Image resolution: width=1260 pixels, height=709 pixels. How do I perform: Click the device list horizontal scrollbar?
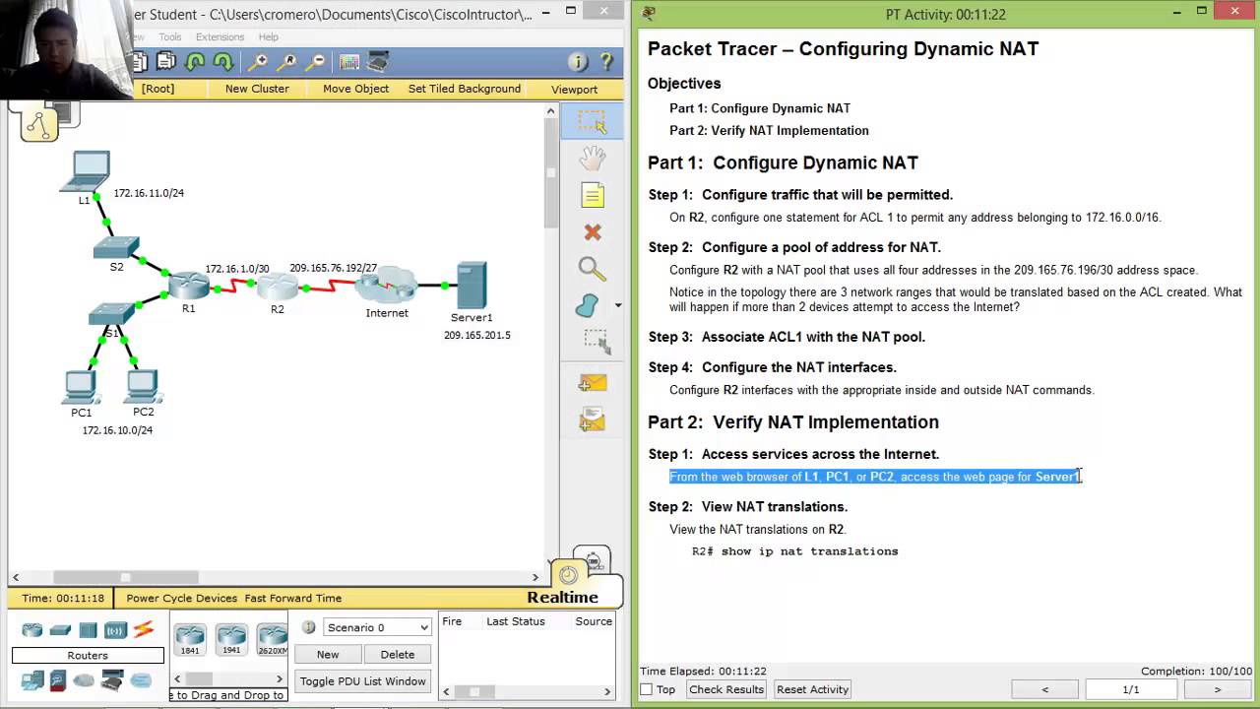(200, 678)
